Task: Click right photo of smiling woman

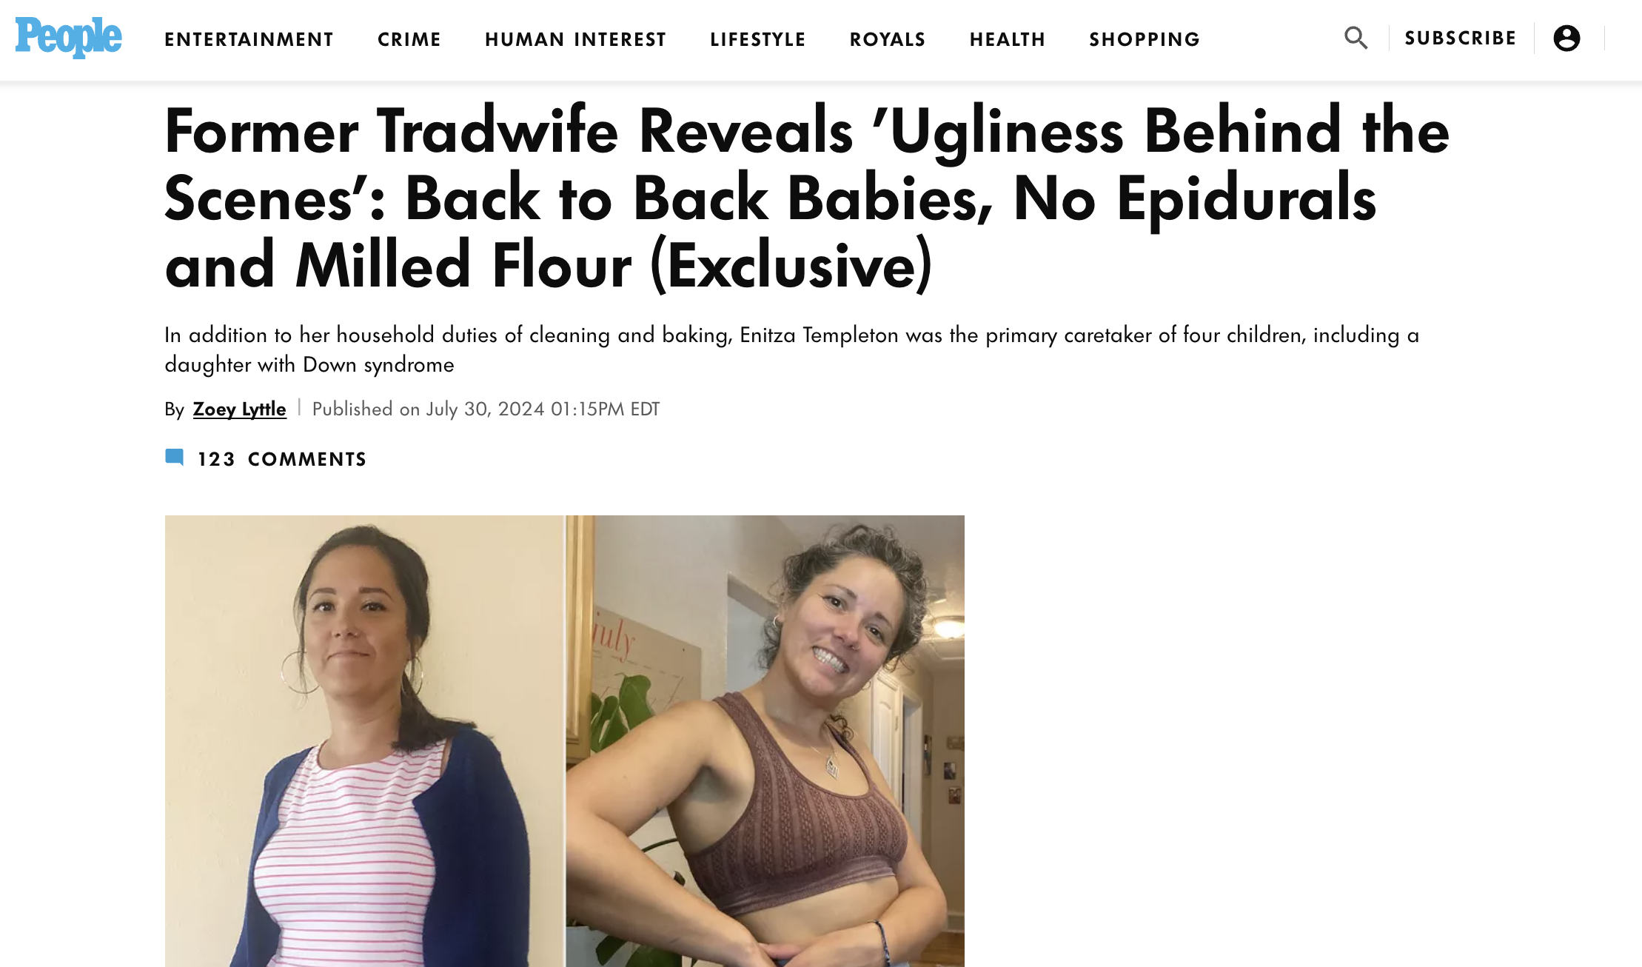Action: tap(765, 740)
